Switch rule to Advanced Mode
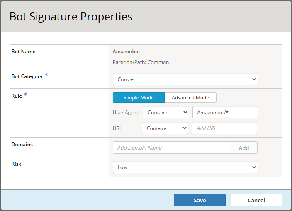The image size is (292, 211). click(x=190, y=97)
